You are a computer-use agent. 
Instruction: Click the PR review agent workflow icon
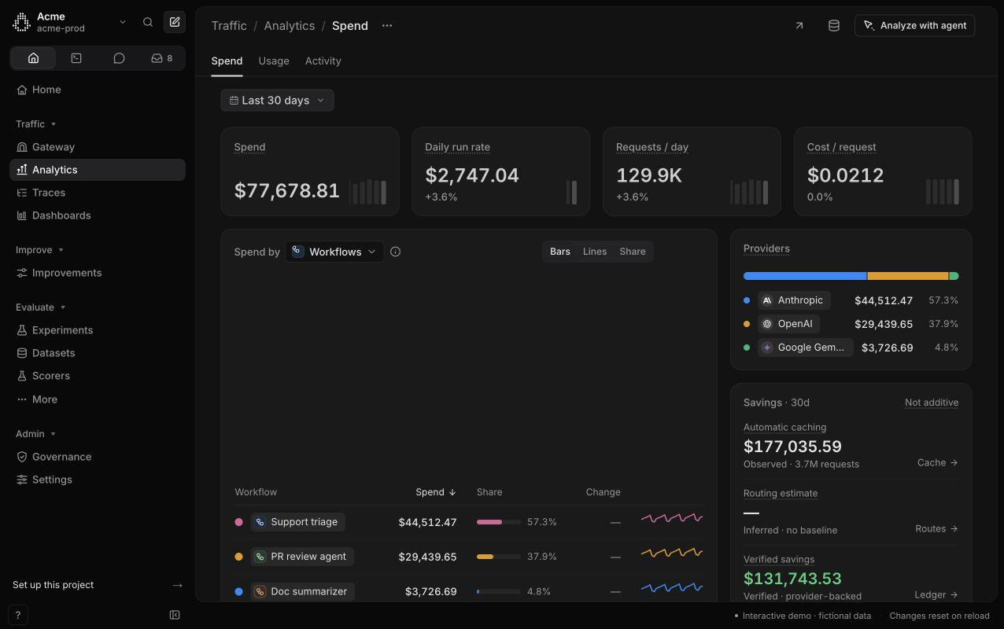click(260, 557)
